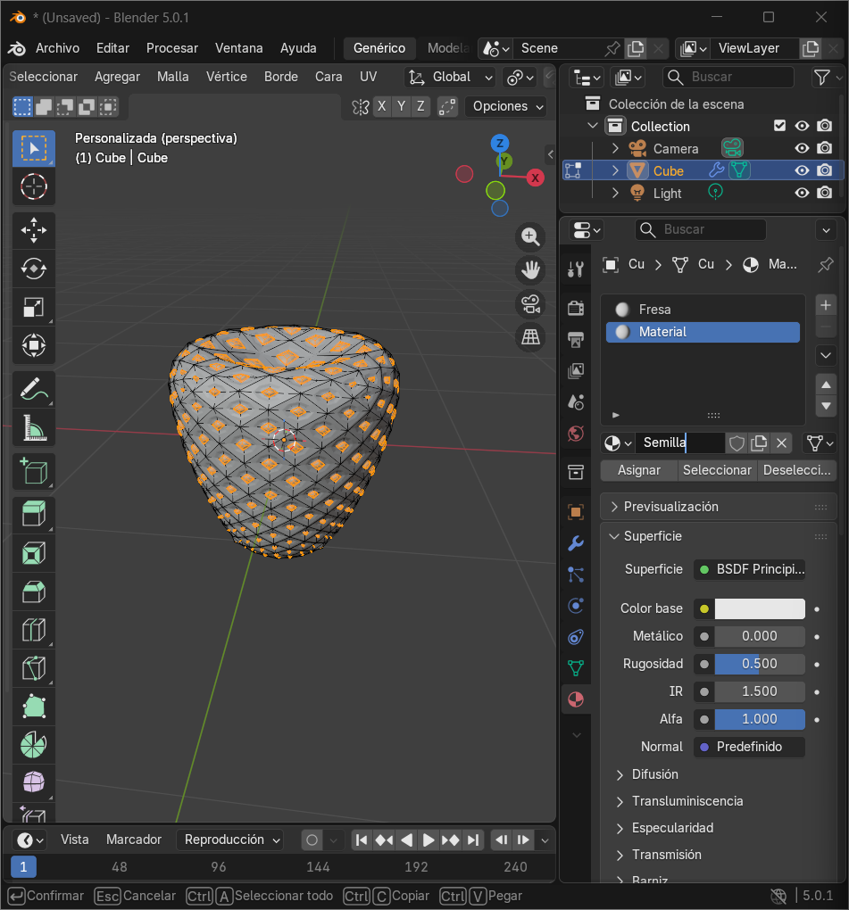849x910 pixels.
Task: Hide the Camera object in the outliner
Action: tap(802, 149)
